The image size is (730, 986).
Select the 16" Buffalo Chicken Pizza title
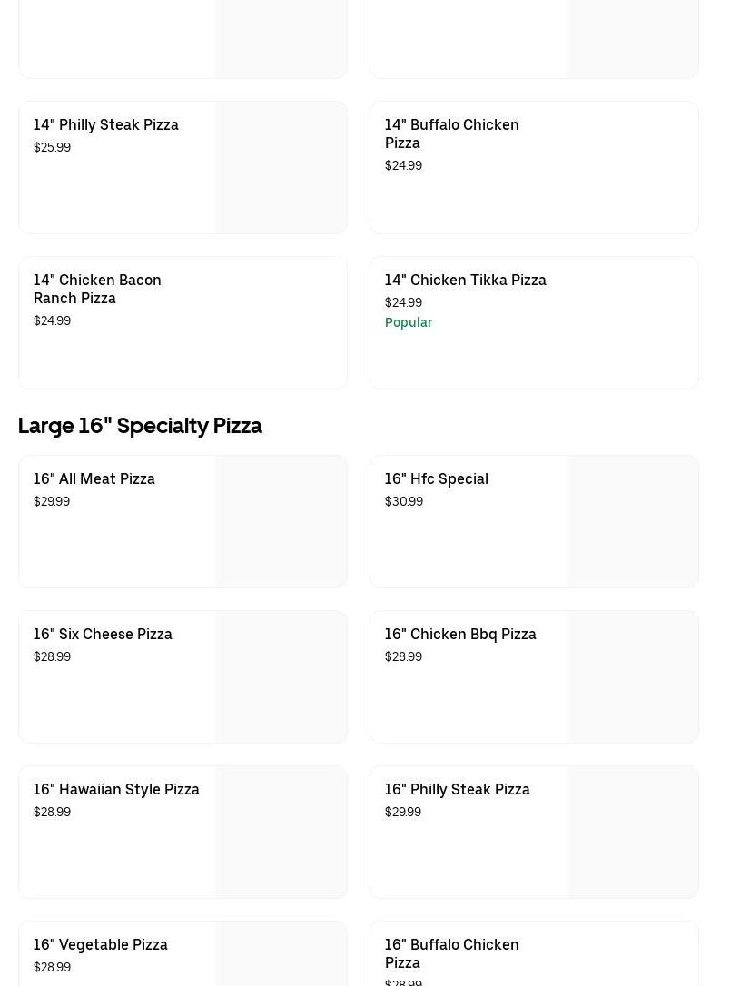pos(451,953)
